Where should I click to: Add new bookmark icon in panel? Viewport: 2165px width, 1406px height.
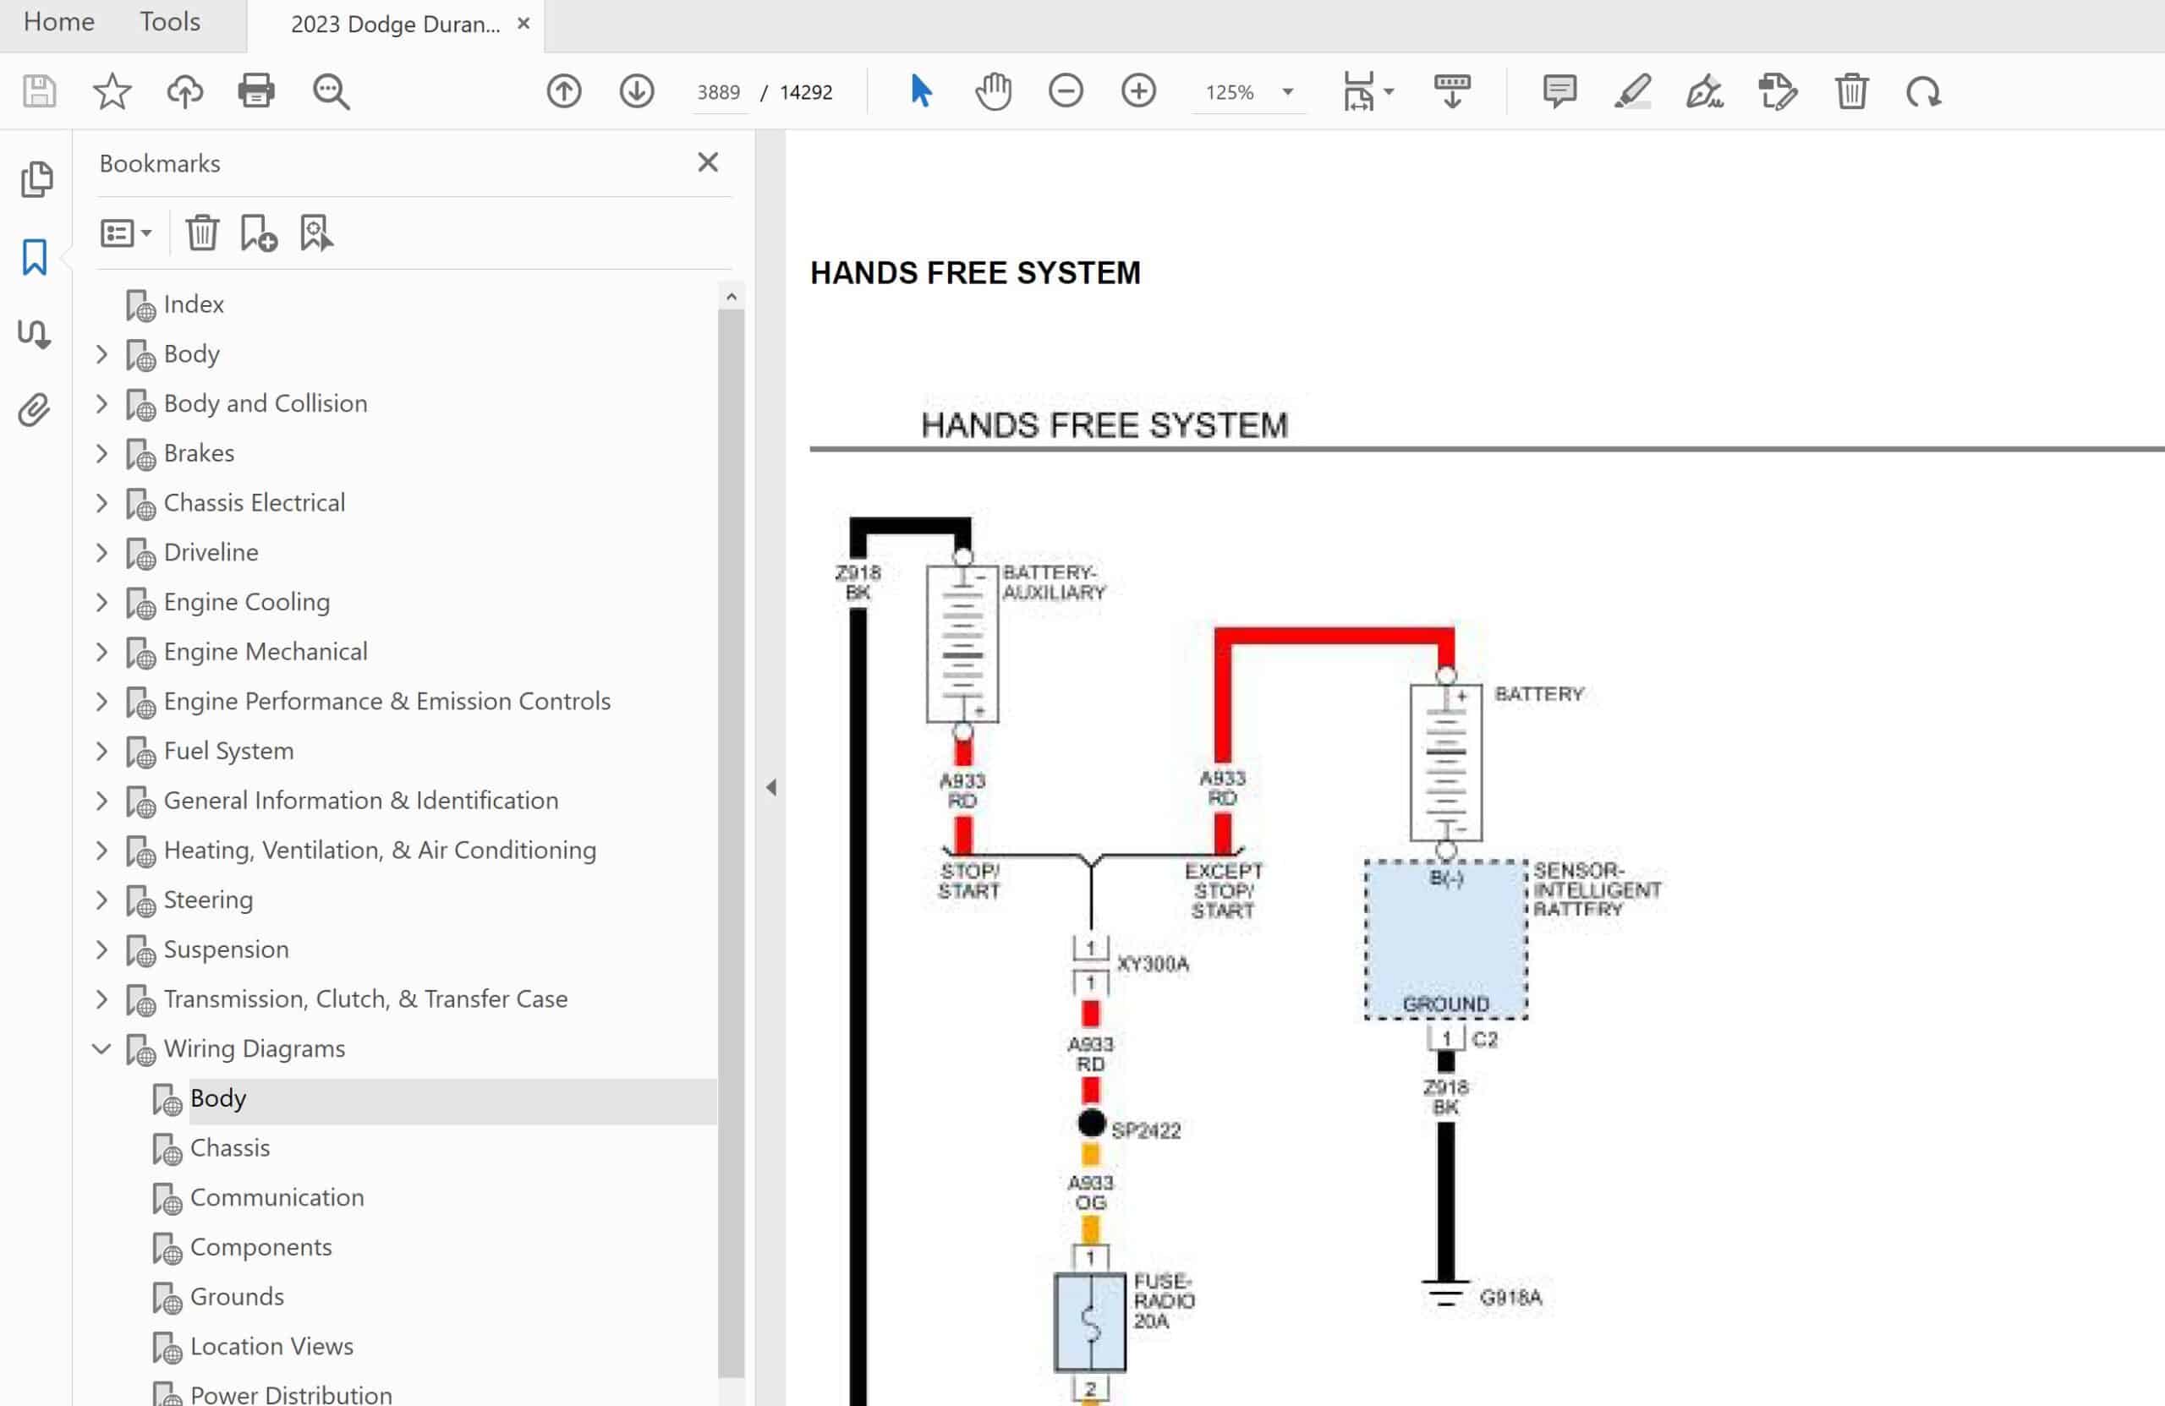(258, 233)
